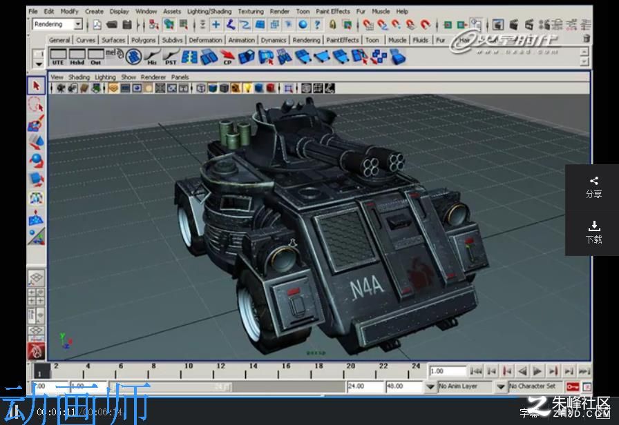Click the Show Manipulator tool

click(x=36, y=236)
